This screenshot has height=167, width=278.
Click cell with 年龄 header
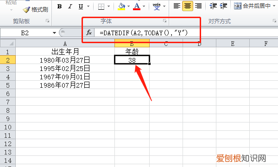point(132,51)
